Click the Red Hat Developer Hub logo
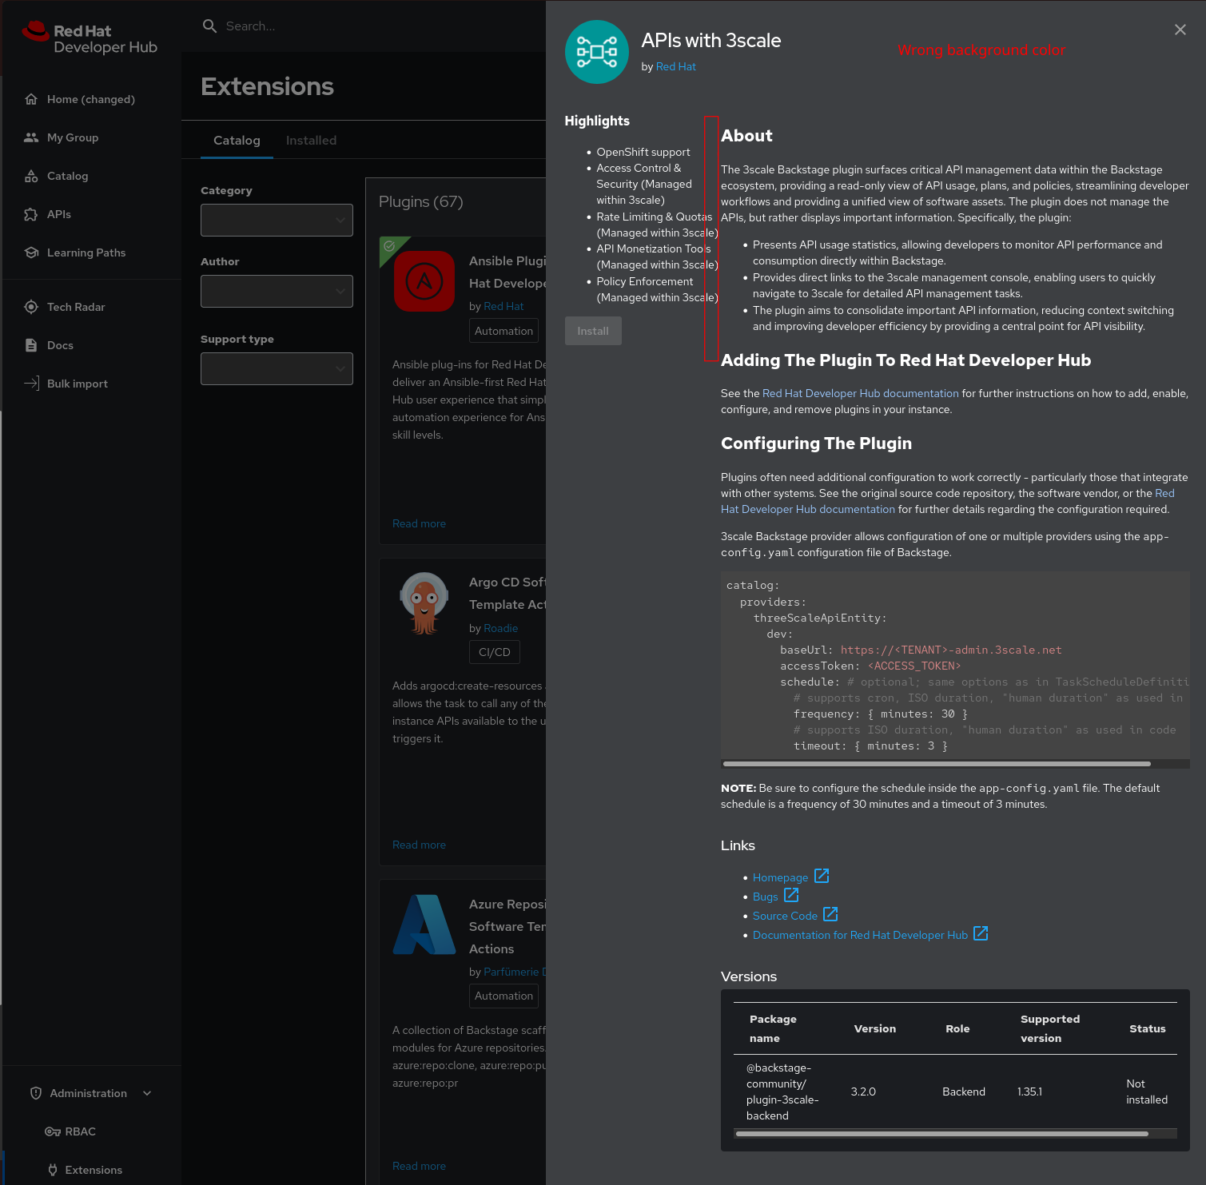 [x=90, y=38]
